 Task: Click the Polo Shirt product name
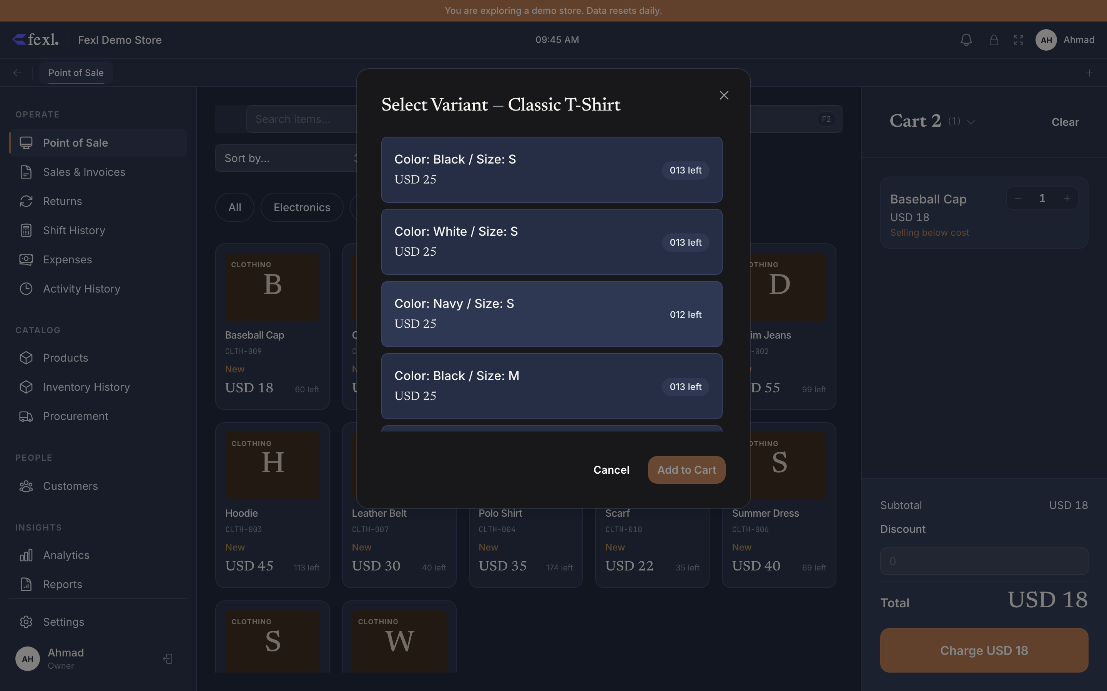coord(500,513)
